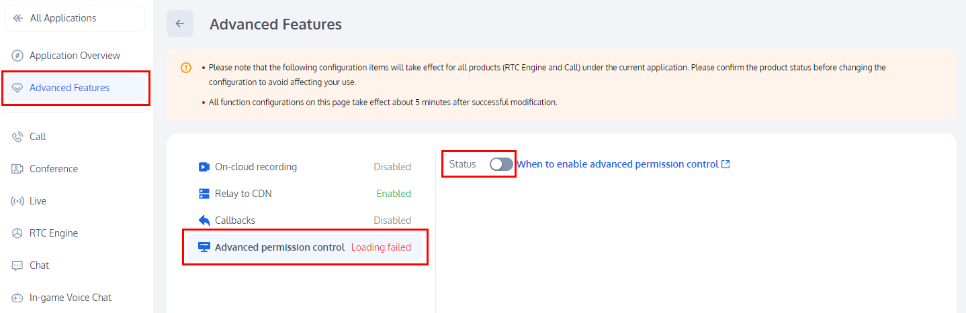966x313 pixels.
Task: Click the Advanced Features diamond icon
Action: click(x=17, y=88)
